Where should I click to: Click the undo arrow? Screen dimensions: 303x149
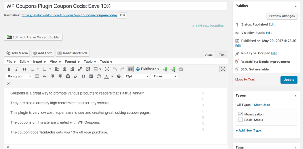coord(115,69)
